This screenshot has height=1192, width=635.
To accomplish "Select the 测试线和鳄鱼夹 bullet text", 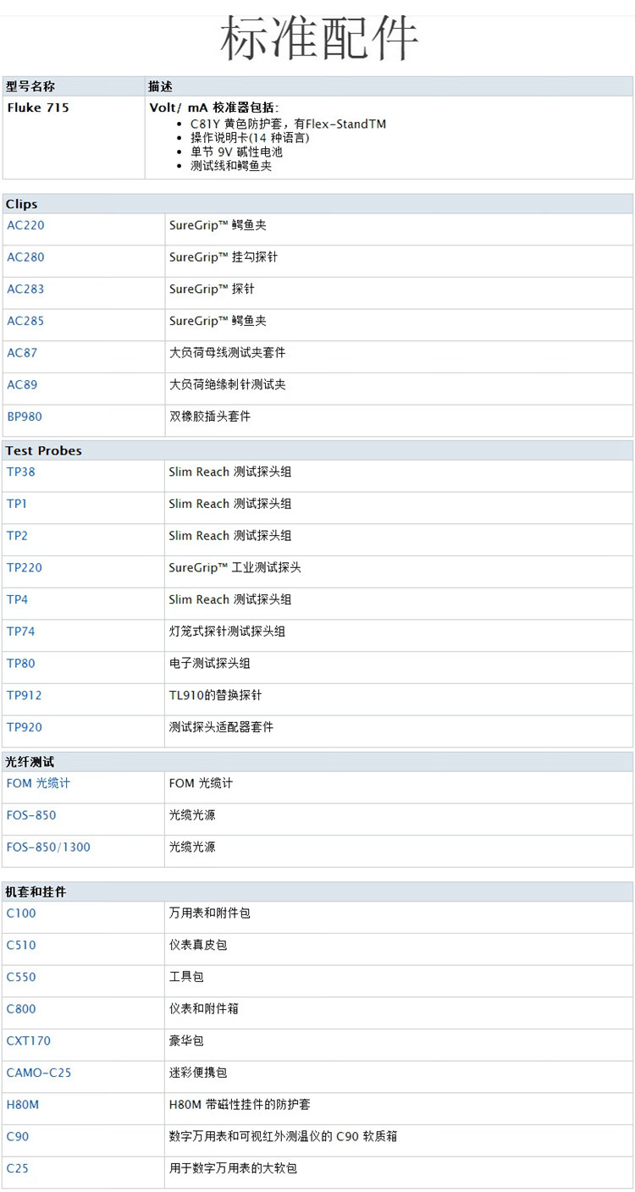I will pyautogui.click(x=231, y=166).
